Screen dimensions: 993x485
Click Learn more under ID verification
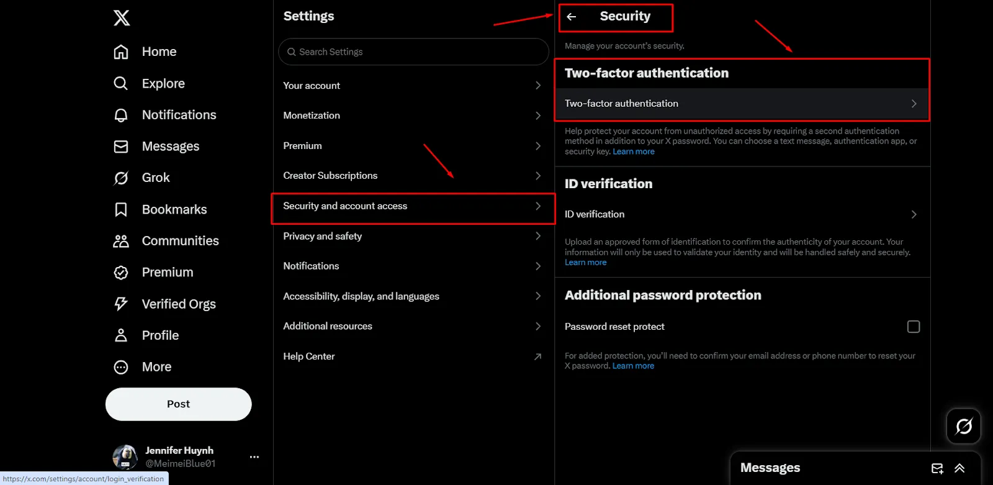pos(585,263)
